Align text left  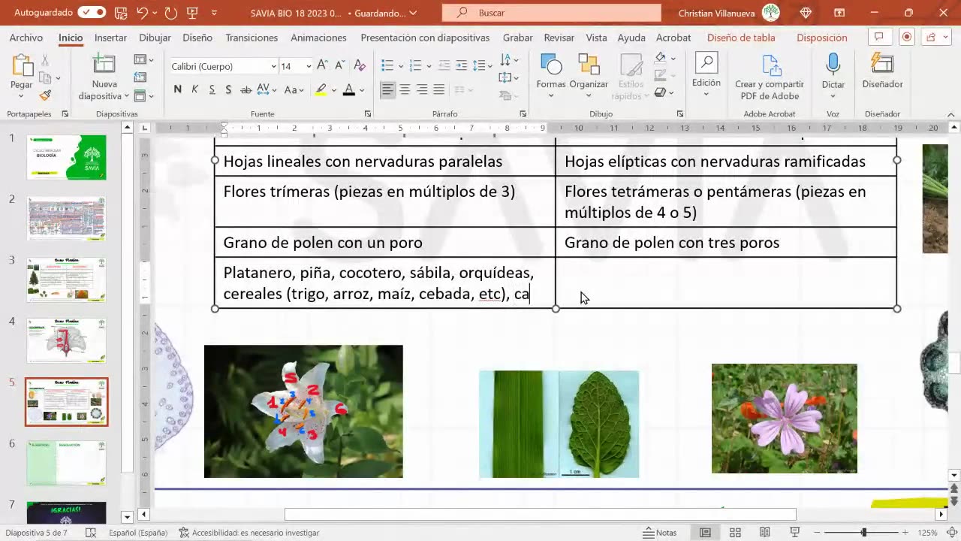coord(387,89)
